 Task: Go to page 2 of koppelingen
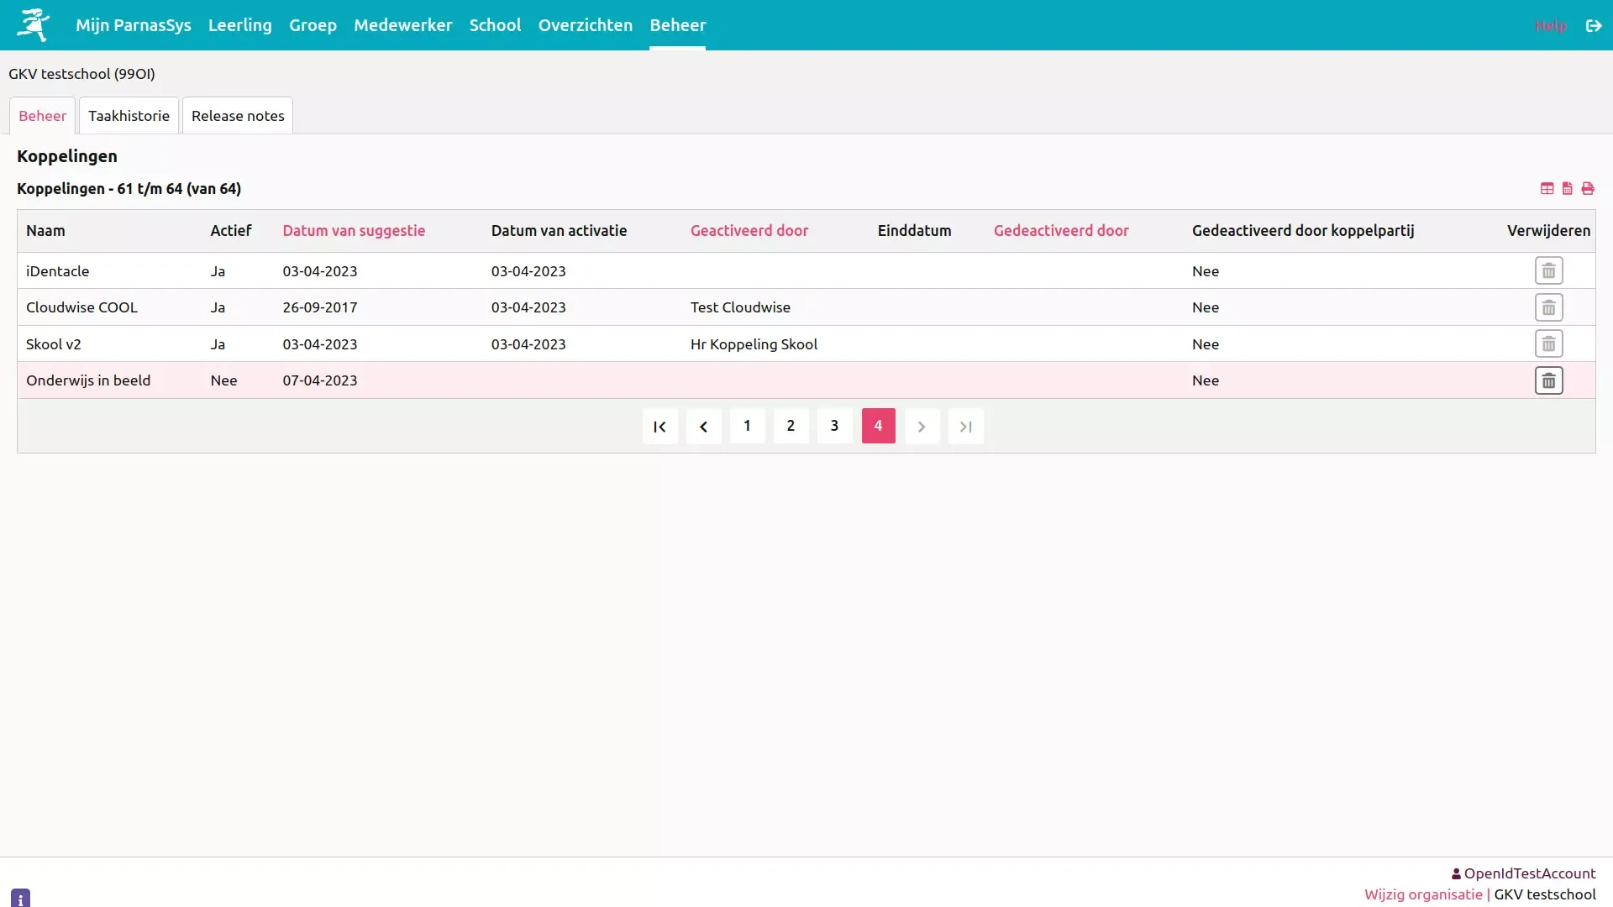click(x=791, y=426)
